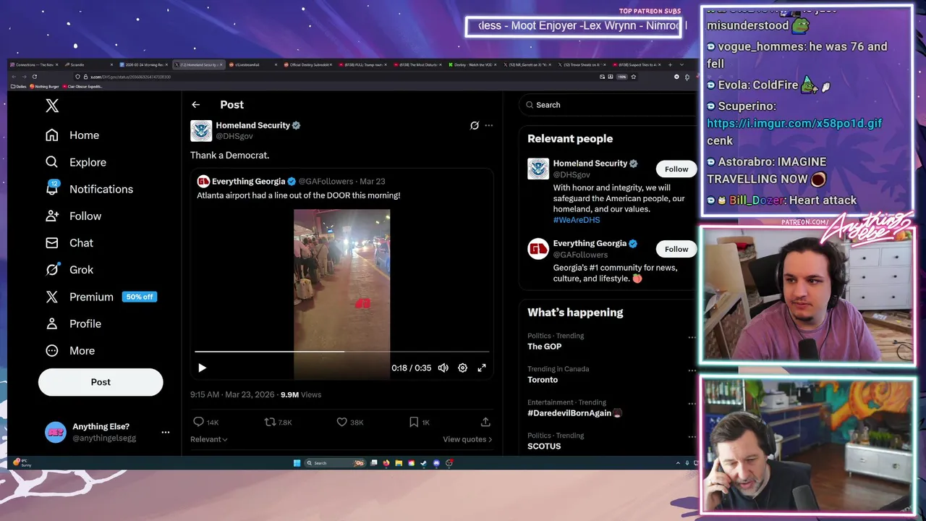The image size is (926, 521).
Task: Open Chat in the X sidebar
Action: (69, 242)
